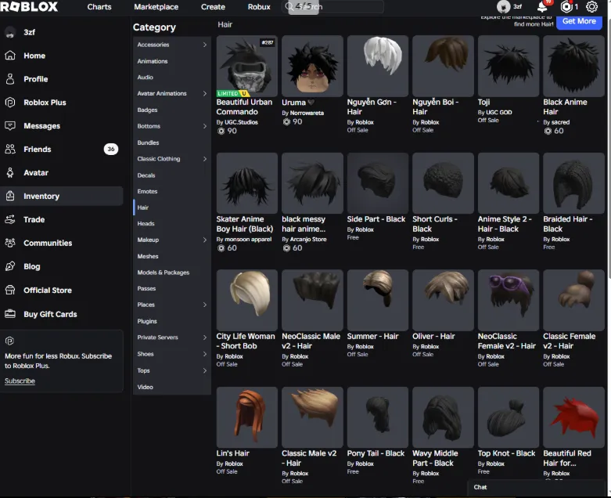Select the Hair category
This screenshot has width=611, height=498.
(x=172, y=207)
